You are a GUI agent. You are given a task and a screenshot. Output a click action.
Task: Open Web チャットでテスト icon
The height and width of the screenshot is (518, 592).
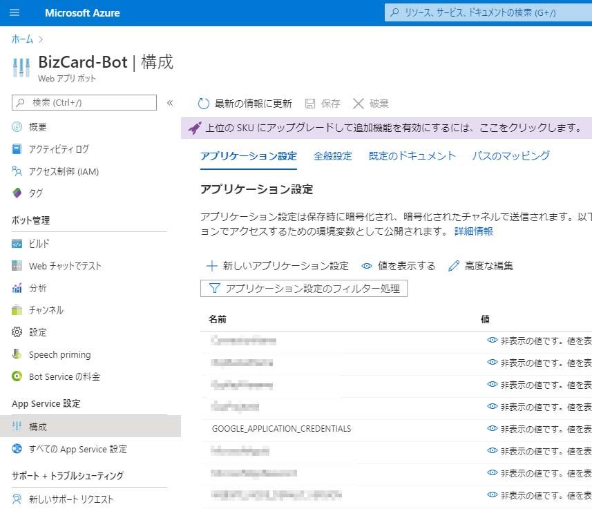[x=17, y=266]
